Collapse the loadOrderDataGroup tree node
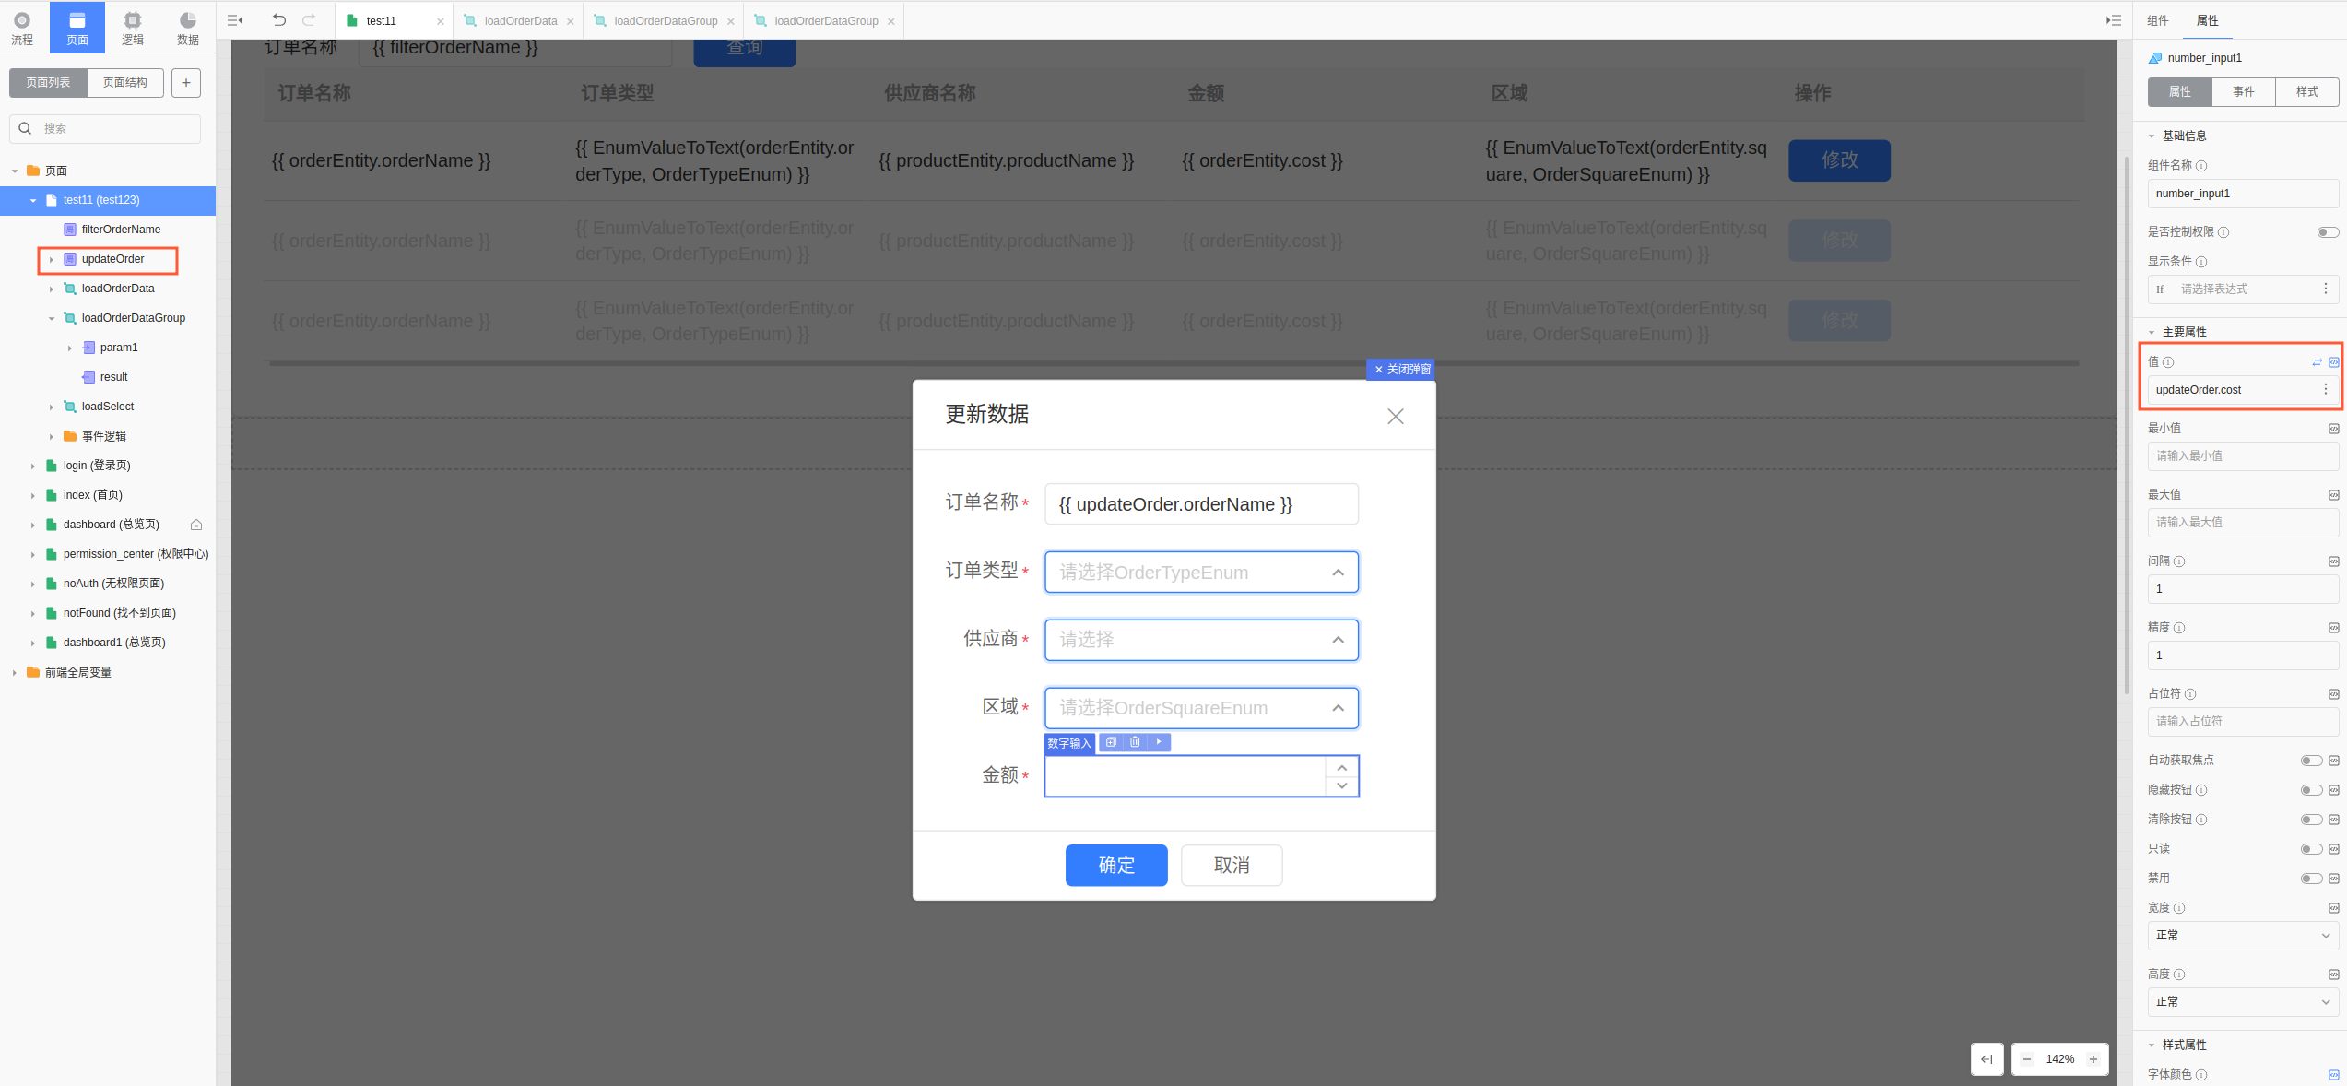Viewport: 2347px width, 1086px height. click(x=52, y=319)
